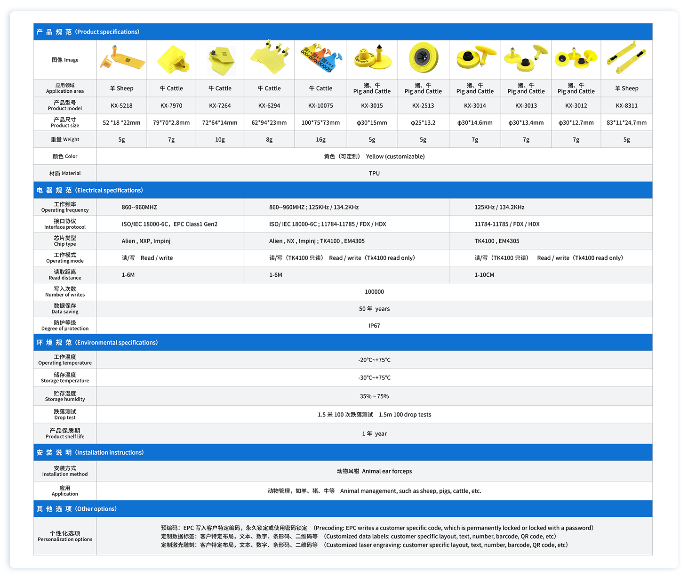
Task: Click the Other options section header
Action: click(x=77, y=509)
